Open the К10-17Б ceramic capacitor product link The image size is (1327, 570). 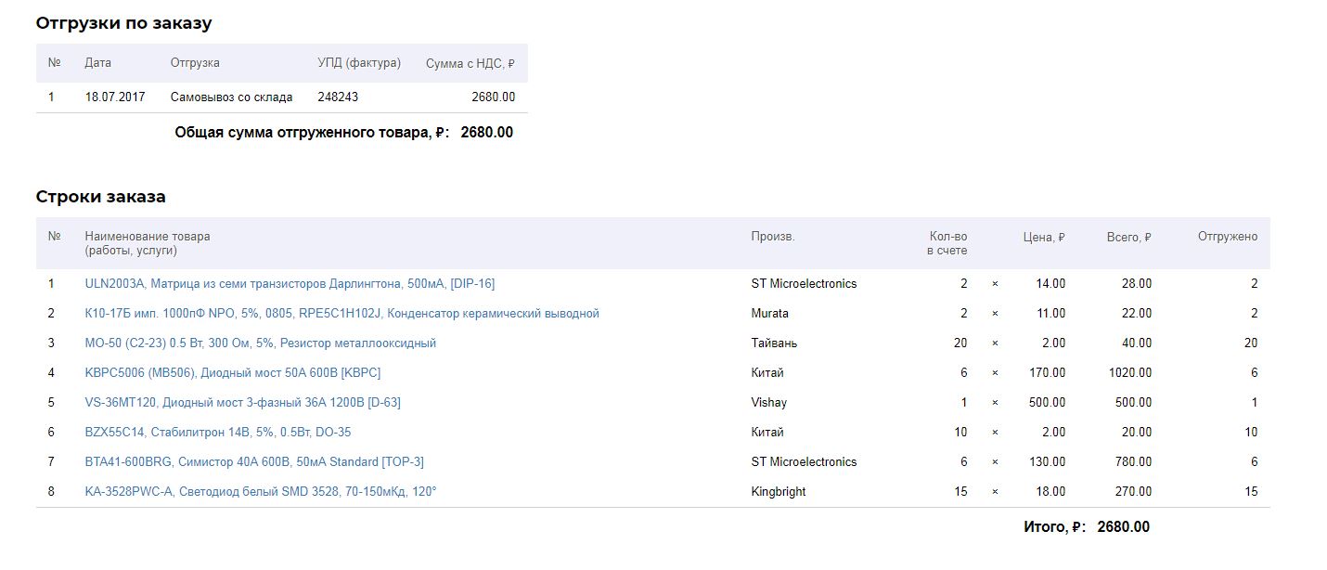pos(341,313)
